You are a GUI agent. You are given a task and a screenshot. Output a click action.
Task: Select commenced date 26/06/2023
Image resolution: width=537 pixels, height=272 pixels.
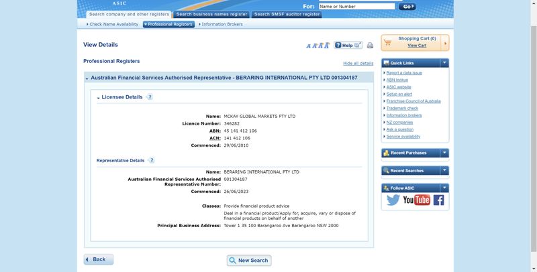tap(236, 192)
